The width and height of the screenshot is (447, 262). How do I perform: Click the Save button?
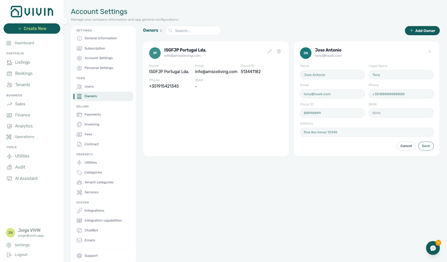pos(426,146)
